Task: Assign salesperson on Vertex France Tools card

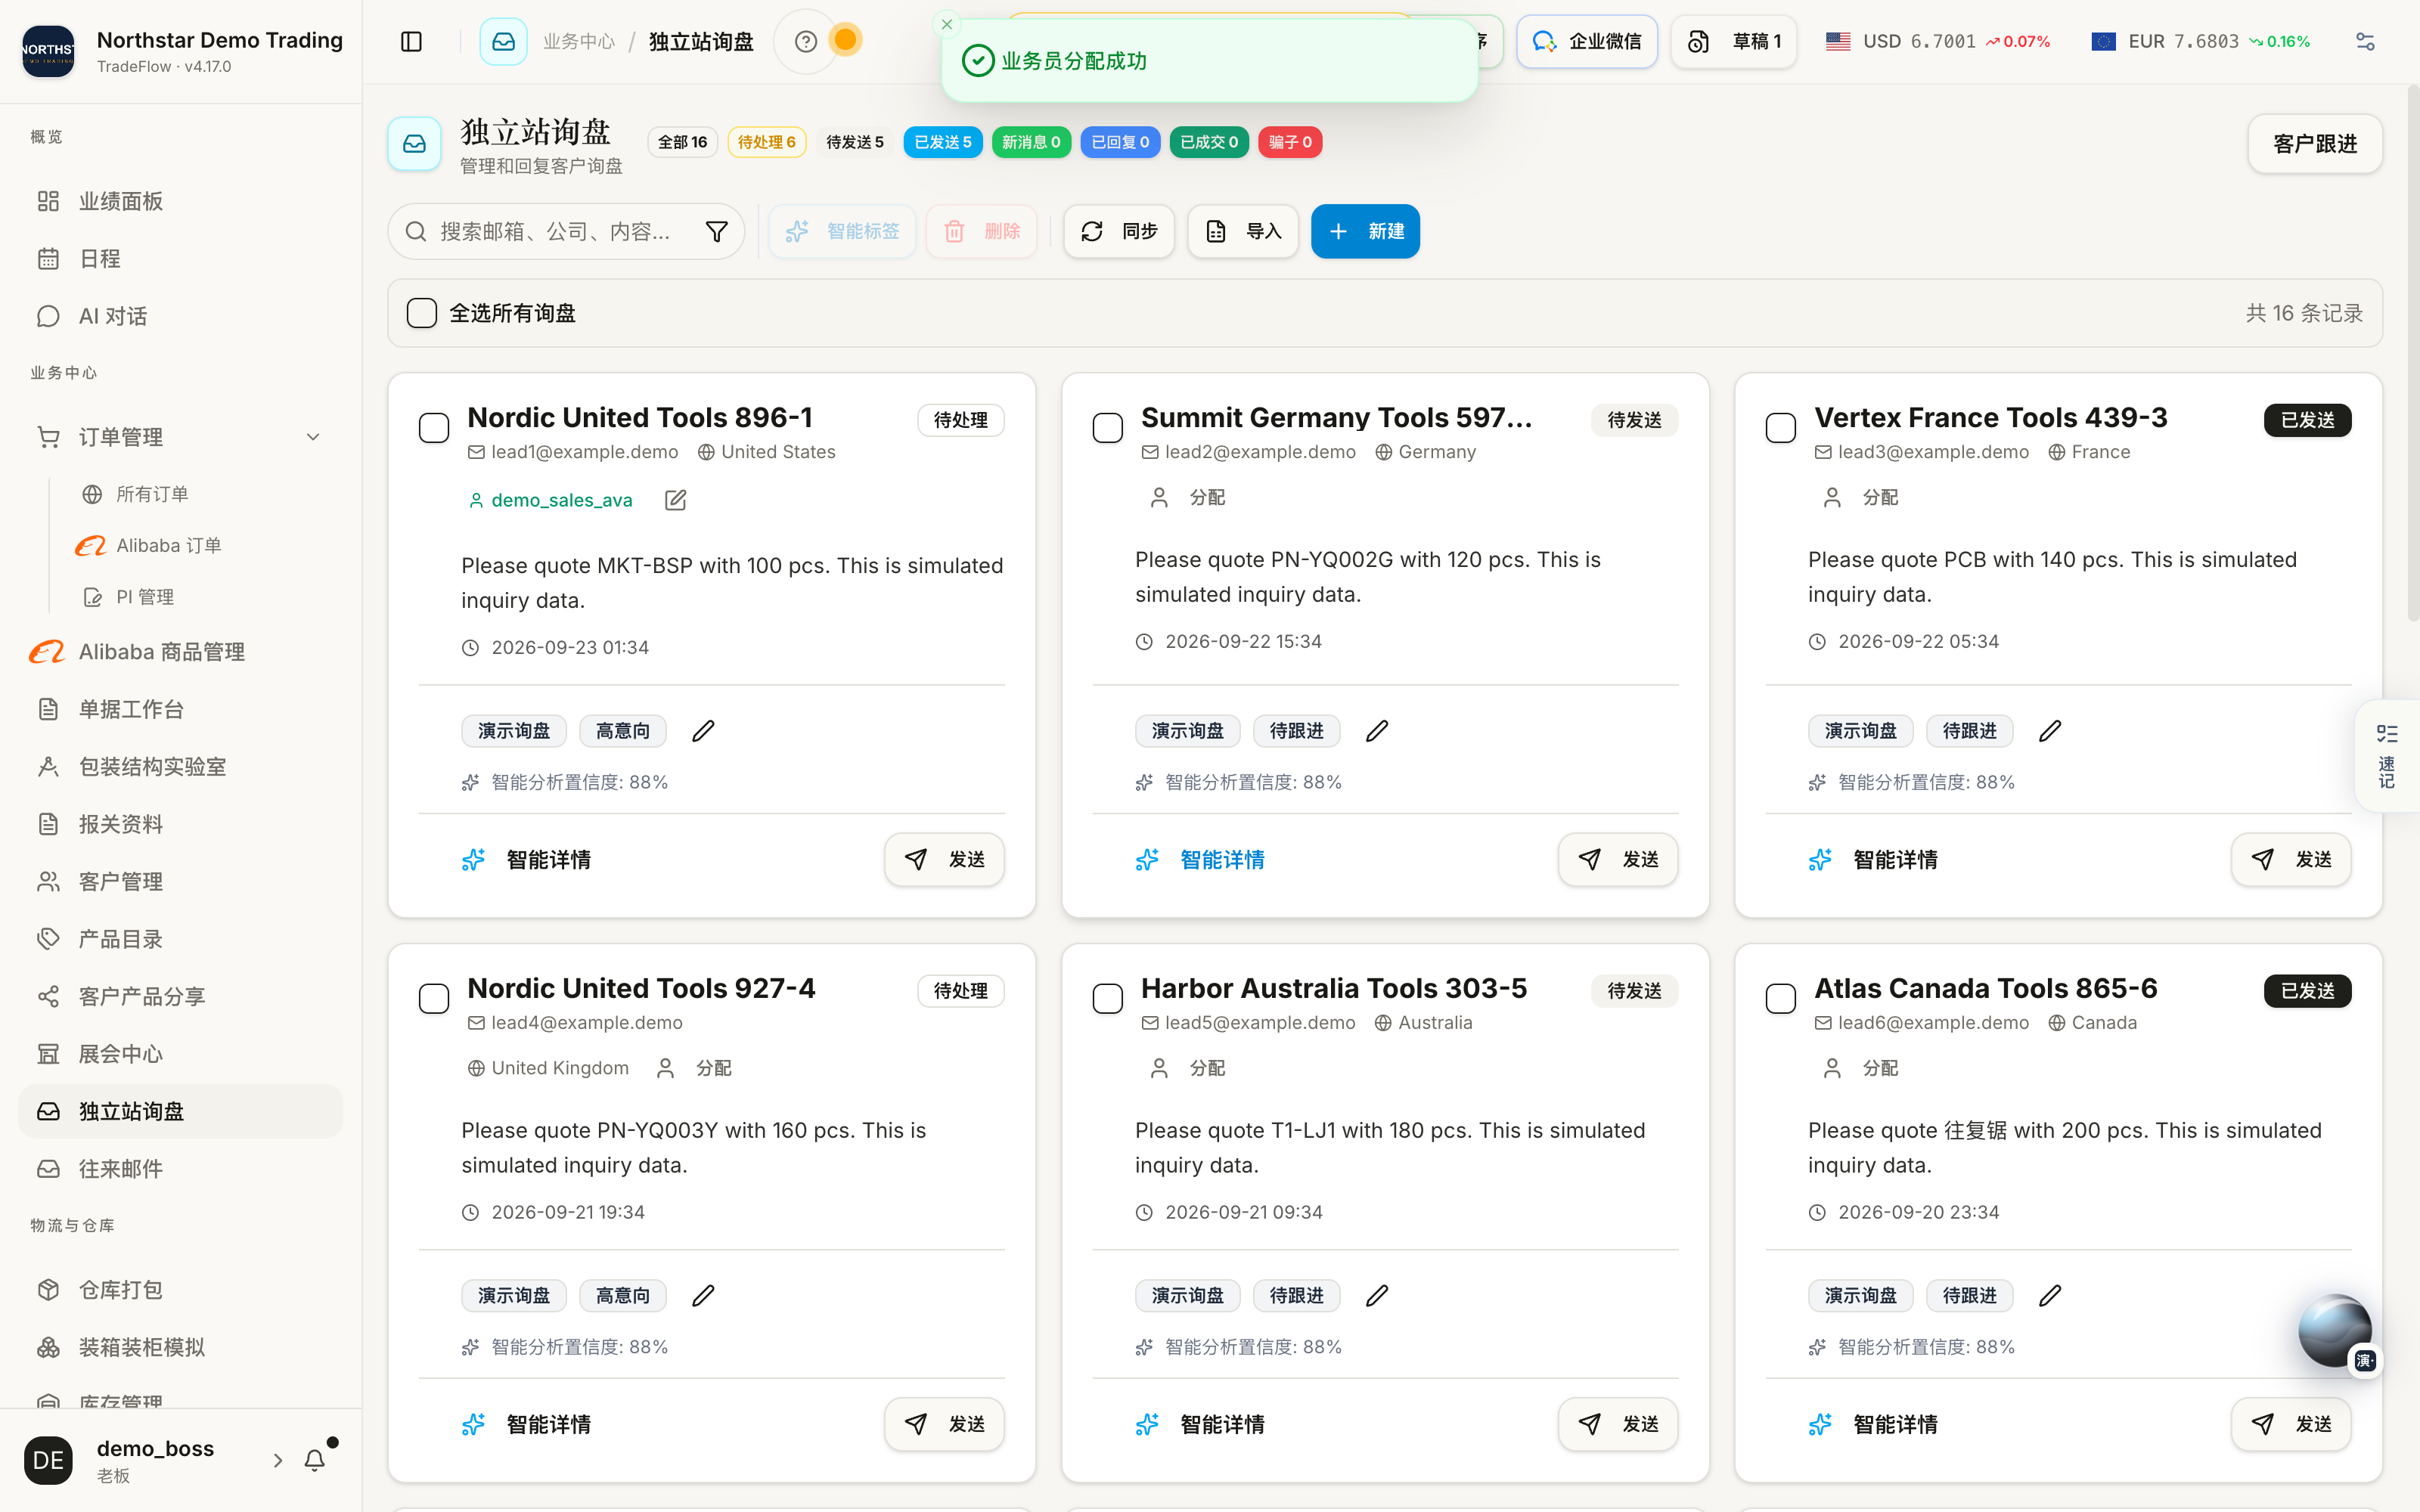Action: coord(1861,497)
